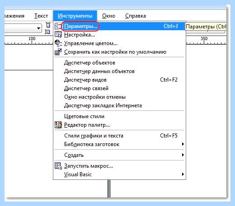Open Диспетчер данных объектов

pos(119,71)
